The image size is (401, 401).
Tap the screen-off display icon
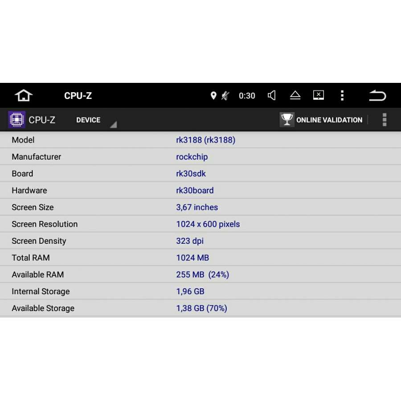pos(319,95)
